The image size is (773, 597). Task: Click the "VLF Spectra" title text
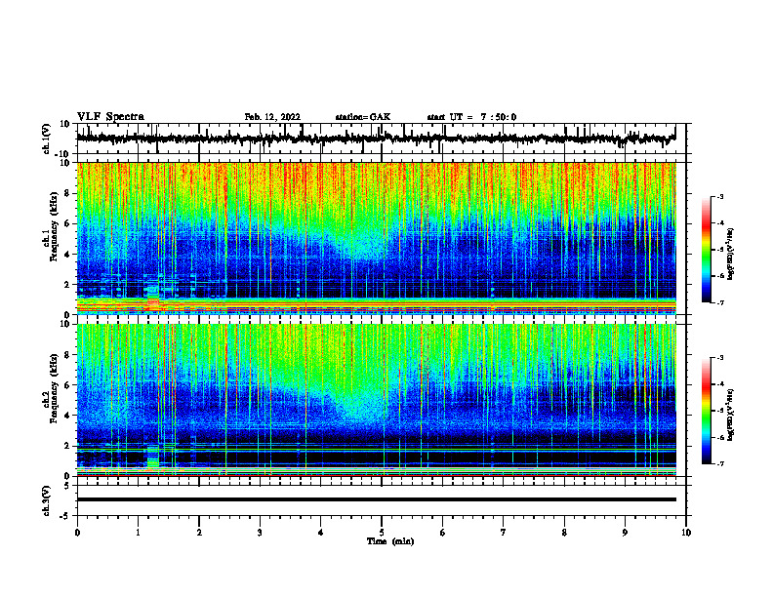coord(110,117)
